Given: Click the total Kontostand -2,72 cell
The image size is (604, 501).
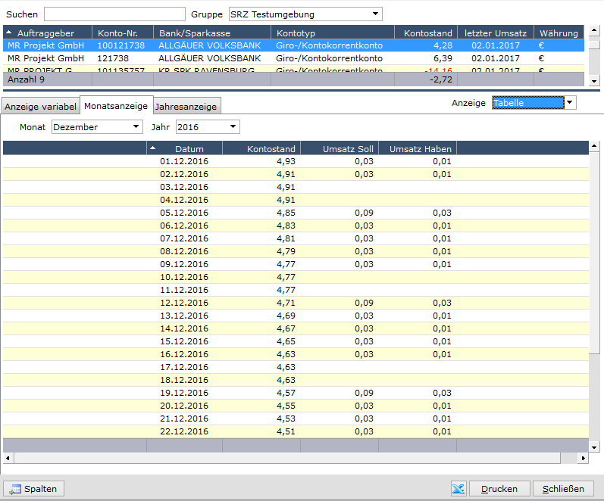Looking at the screenshot, I should (426, 79).
